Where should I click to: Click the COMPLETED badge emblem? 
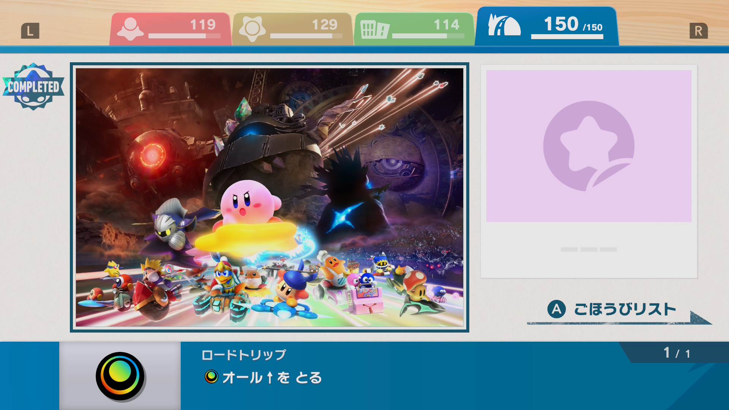(x=33, y=87)
